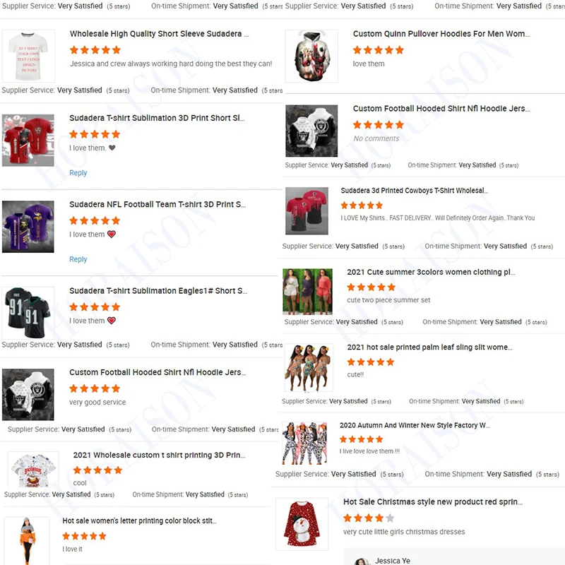Open the white custom 3D T-shirt thumbnail
The image size is (565, 565).
[x=28, y=56]
